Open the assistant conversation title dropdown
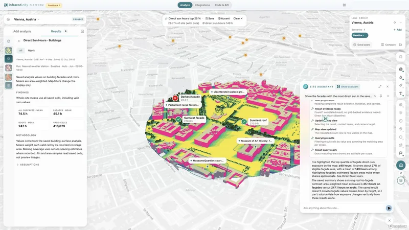Image resolution: width=409 pixels, height=230 pixels. (x=375, y=96)
